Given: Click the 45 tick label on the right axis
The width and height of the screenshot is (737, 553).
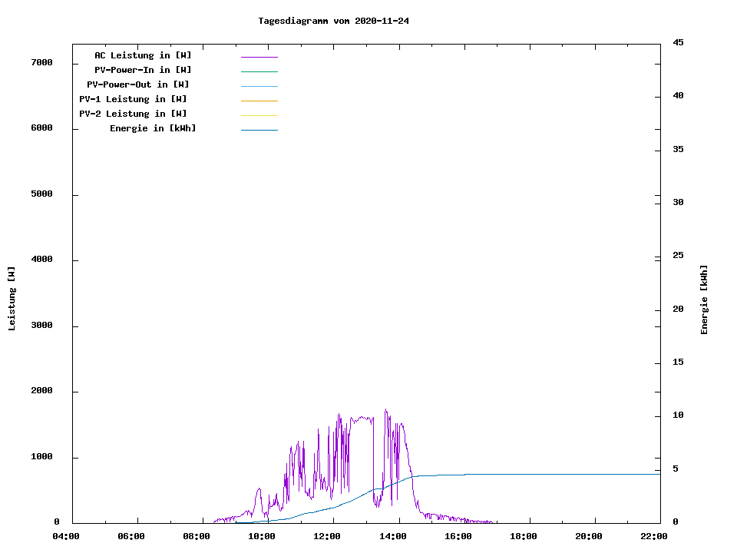Looking at the screenshot, I should tap(678, 43).
